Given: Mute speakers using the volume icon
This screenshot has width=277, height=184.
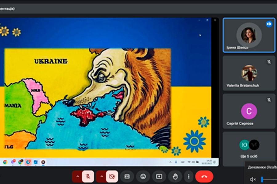Looking at the screenshot, I should pos(253,179).
